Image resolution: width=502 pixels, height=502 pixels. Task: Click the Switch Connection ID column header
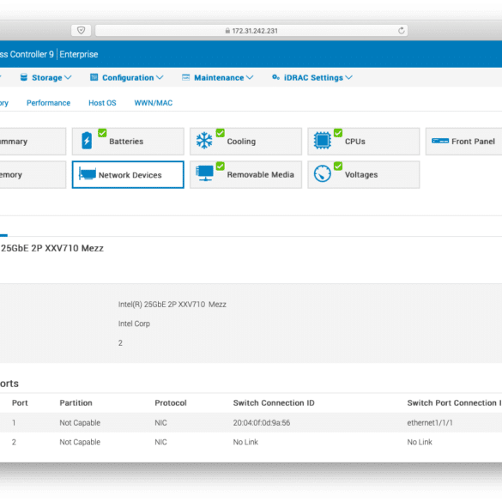[274, 402]
